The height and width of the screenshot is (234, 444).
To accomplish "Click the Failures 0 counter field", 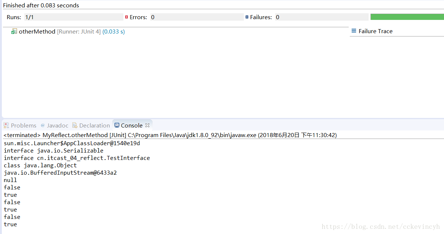I will (322, 17).
